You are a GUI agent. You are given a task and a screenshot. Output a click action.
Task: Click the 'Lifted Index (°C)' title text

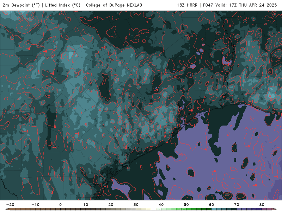[x=63, y=5]
